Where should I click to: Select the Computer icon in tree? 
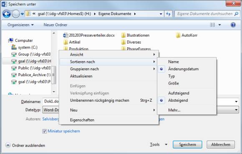(11, 41)
